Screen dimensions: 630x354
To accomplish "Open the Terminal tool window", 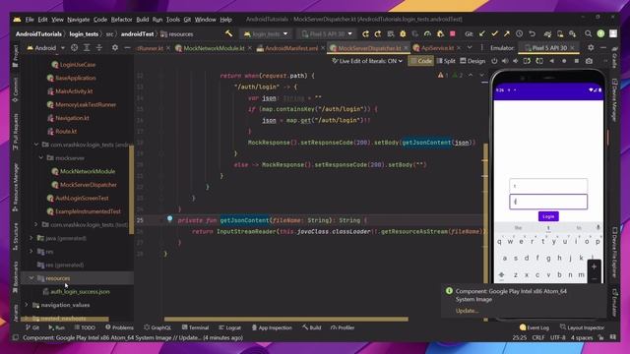I will tap(195, 327).
